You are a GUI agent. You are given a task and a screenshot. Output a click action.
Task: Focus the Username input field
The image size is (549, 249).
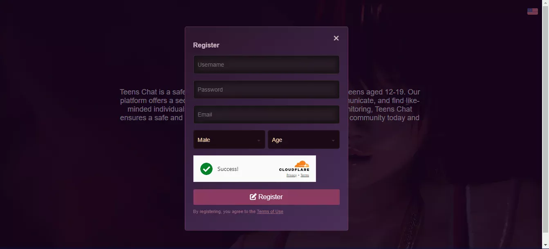267,65
